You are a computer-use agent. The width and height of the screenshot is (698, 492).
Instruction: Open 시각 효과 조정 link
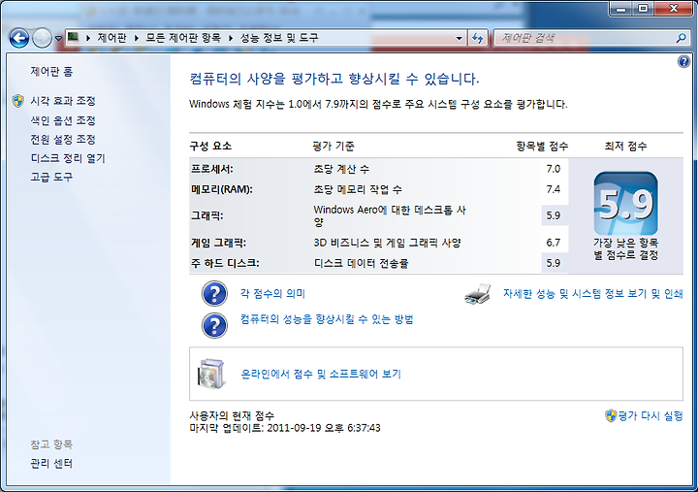point(63,101)
